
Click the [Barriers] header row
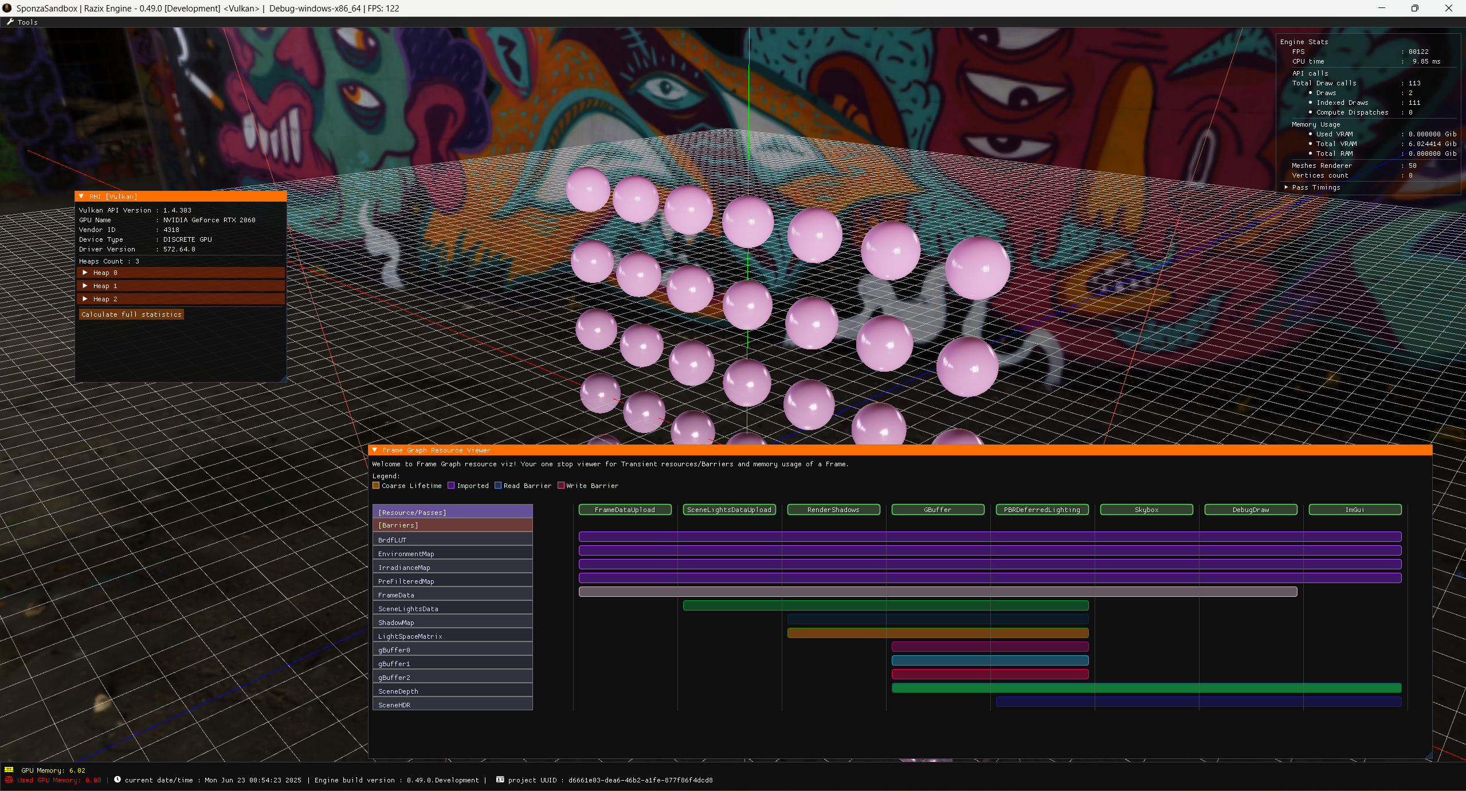click(x=453, y=525)
